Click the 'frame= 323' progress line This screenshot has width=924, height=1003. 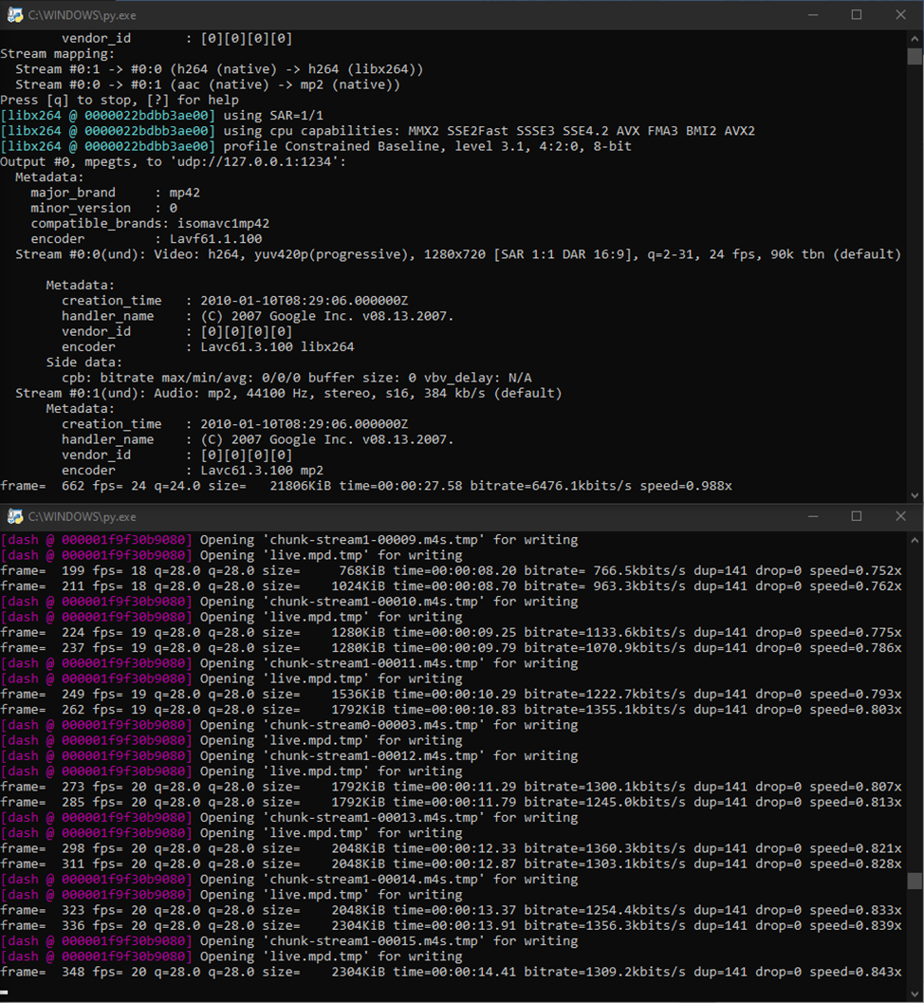451,910
